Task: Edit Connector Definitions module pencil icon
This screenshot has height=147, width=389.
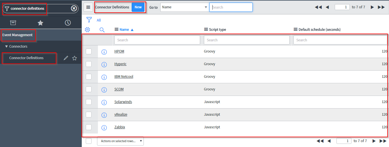Action: [x=66, y=58]
